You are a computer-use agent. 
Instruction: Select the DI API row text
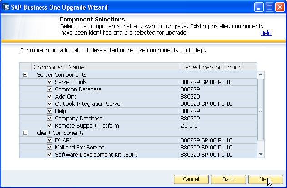point(63,140)
